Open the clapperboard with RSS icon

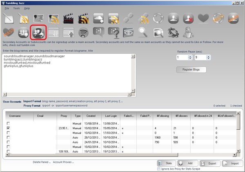pyautogui.click(x=84, y=18)
